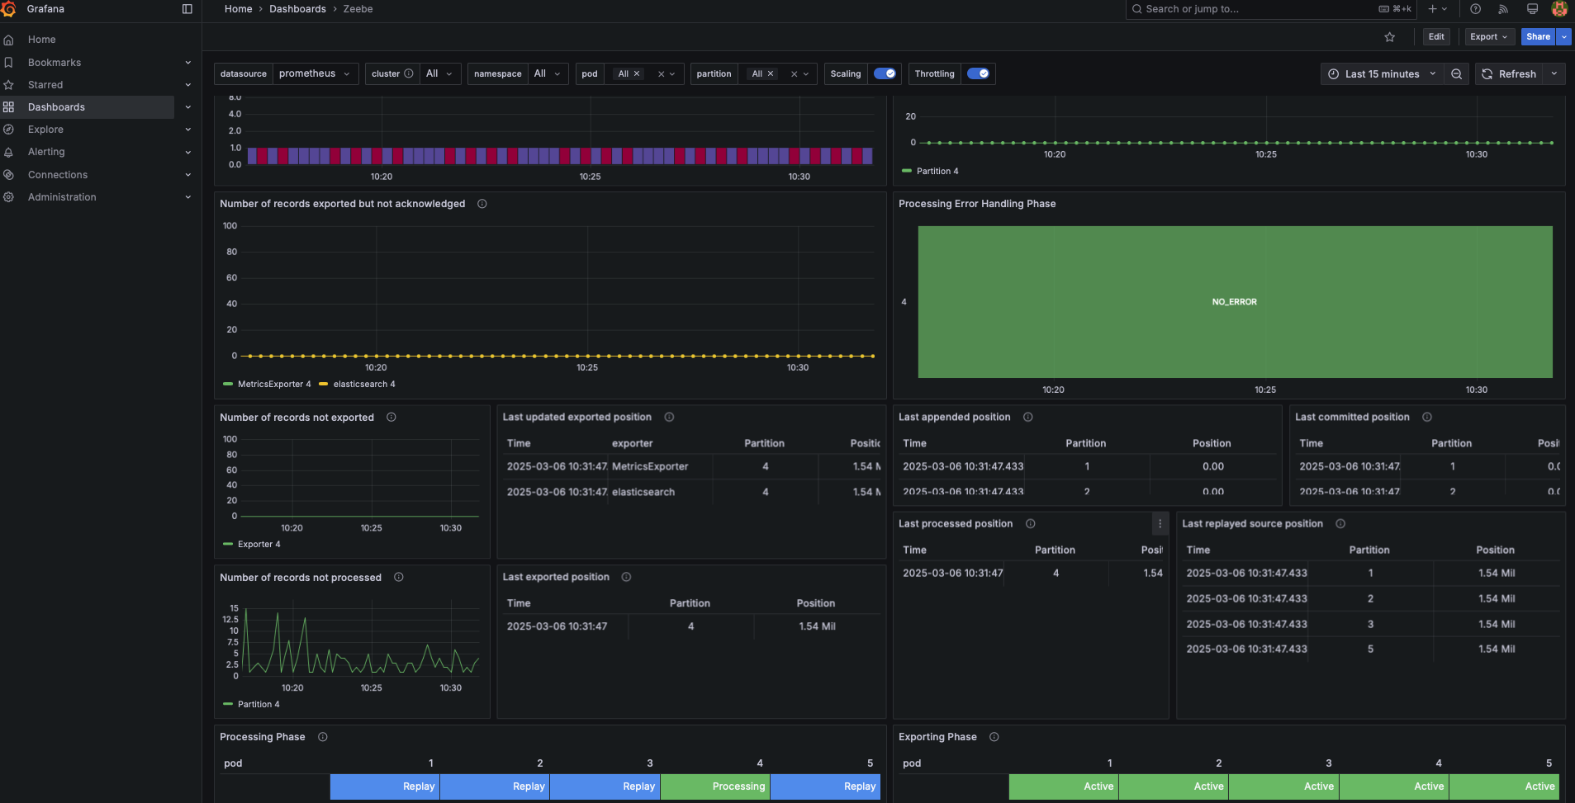Image resolution: width=1575 pixels, height=803 pixels.
Task: Click the Edit dashboard button
Action: pyautogui.click(x=1436, y=37)
